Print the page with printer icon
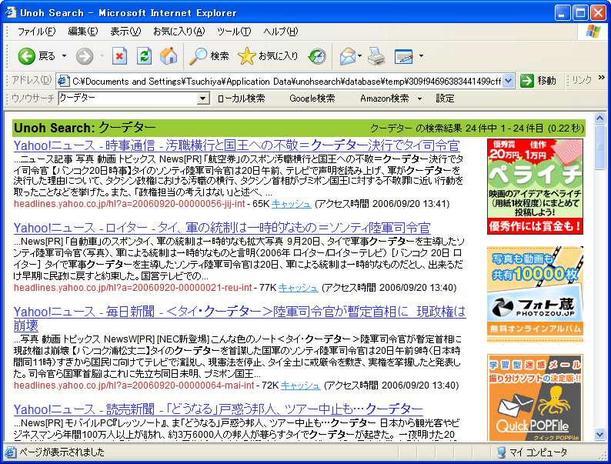This screenshot has height=464, width=611. [x=376, y=56]
